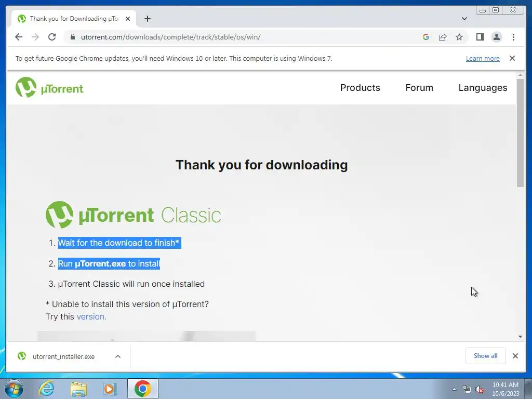Open the Languages menu
532x399 pixels.
[483, 87]
